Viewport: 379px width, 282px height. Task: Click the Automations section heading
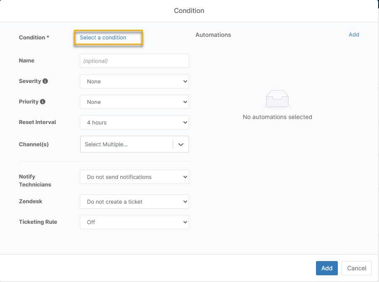tap(213, 35)
